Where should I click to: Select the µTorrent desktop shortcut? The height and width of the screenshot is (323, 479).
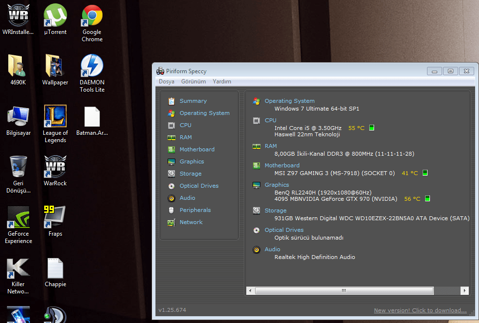coord(55,19)
